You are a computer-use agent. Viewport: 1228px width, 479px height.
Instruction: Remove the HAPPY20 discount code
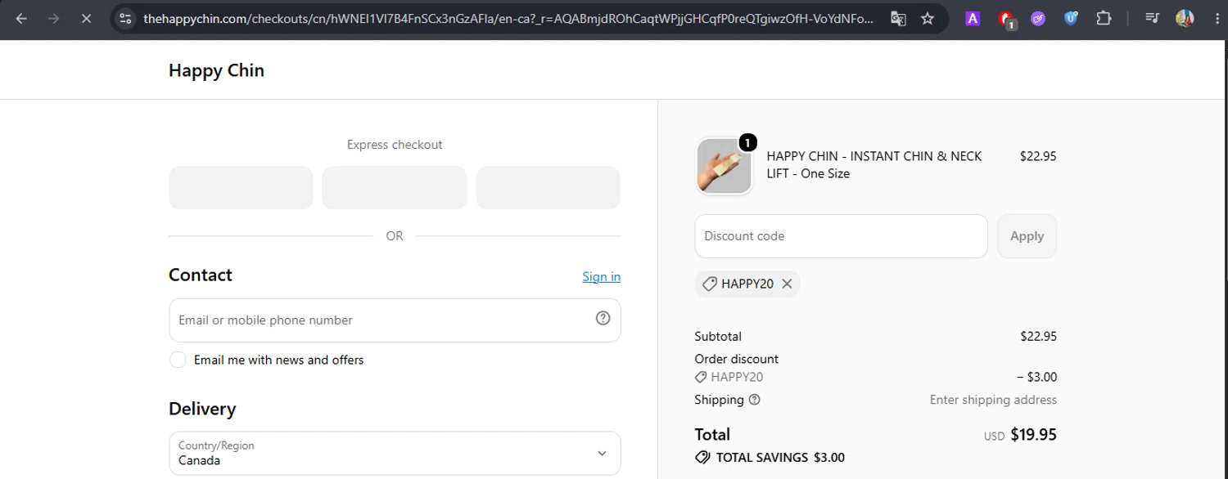pyautogui.click(x=787, y=284)
